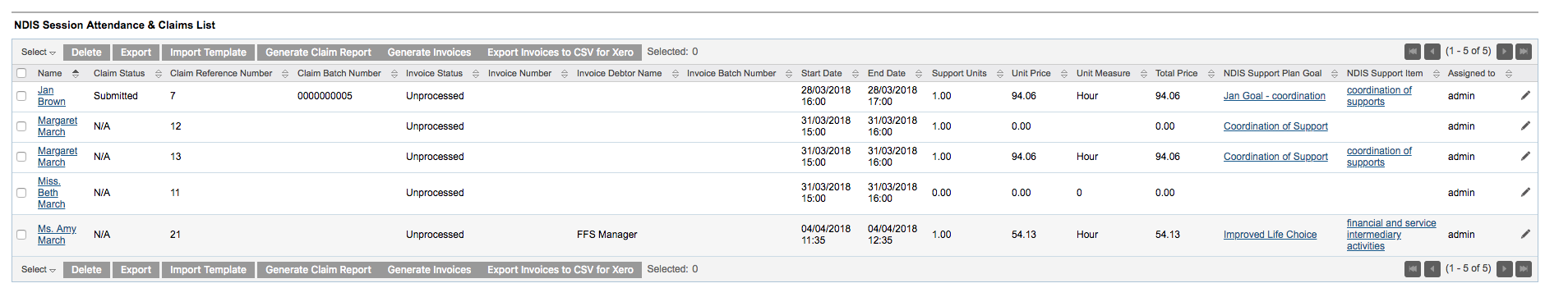This screenshot has height=297, width=1545.
Task: Click the Name column header
Action: 49,73
